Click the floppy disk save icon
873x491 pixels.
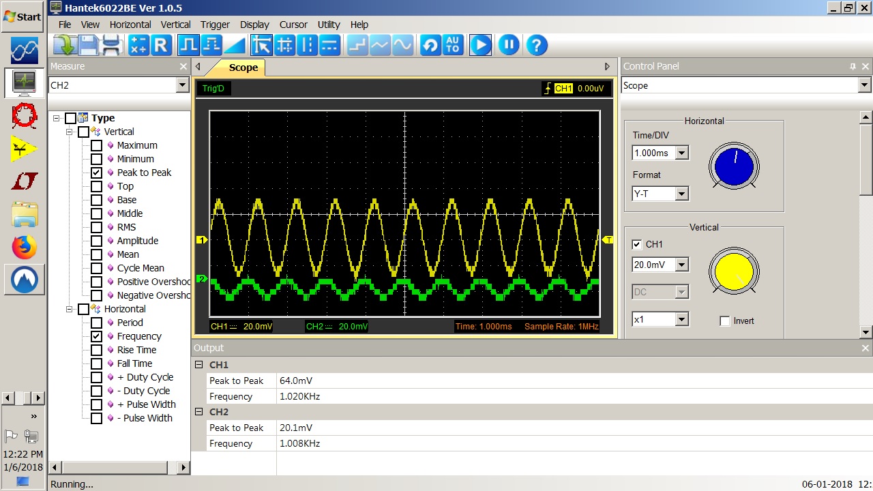tap(89, 45)
